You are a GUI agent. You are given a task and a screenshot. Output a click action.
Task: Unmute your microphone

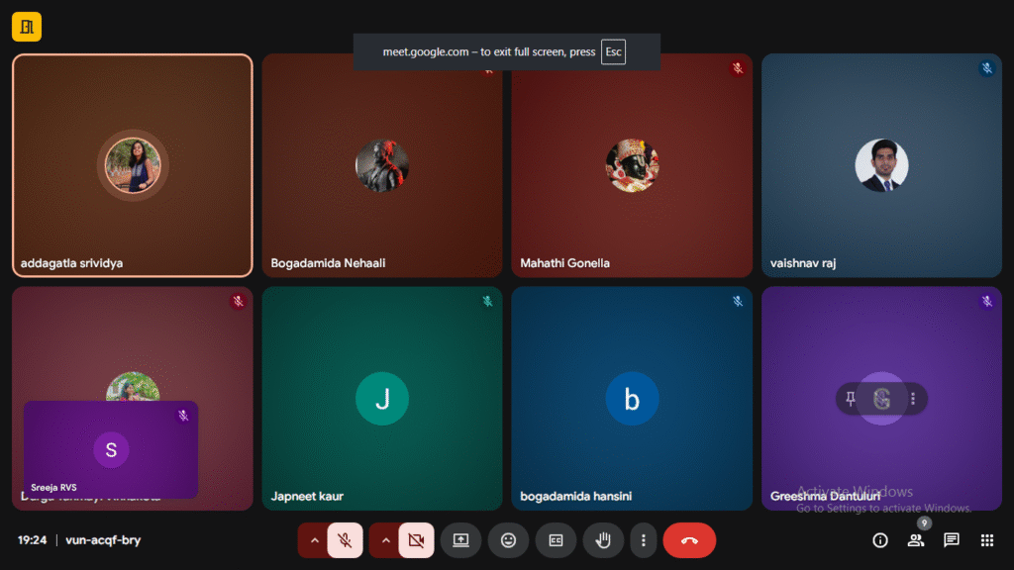point(345,540)
